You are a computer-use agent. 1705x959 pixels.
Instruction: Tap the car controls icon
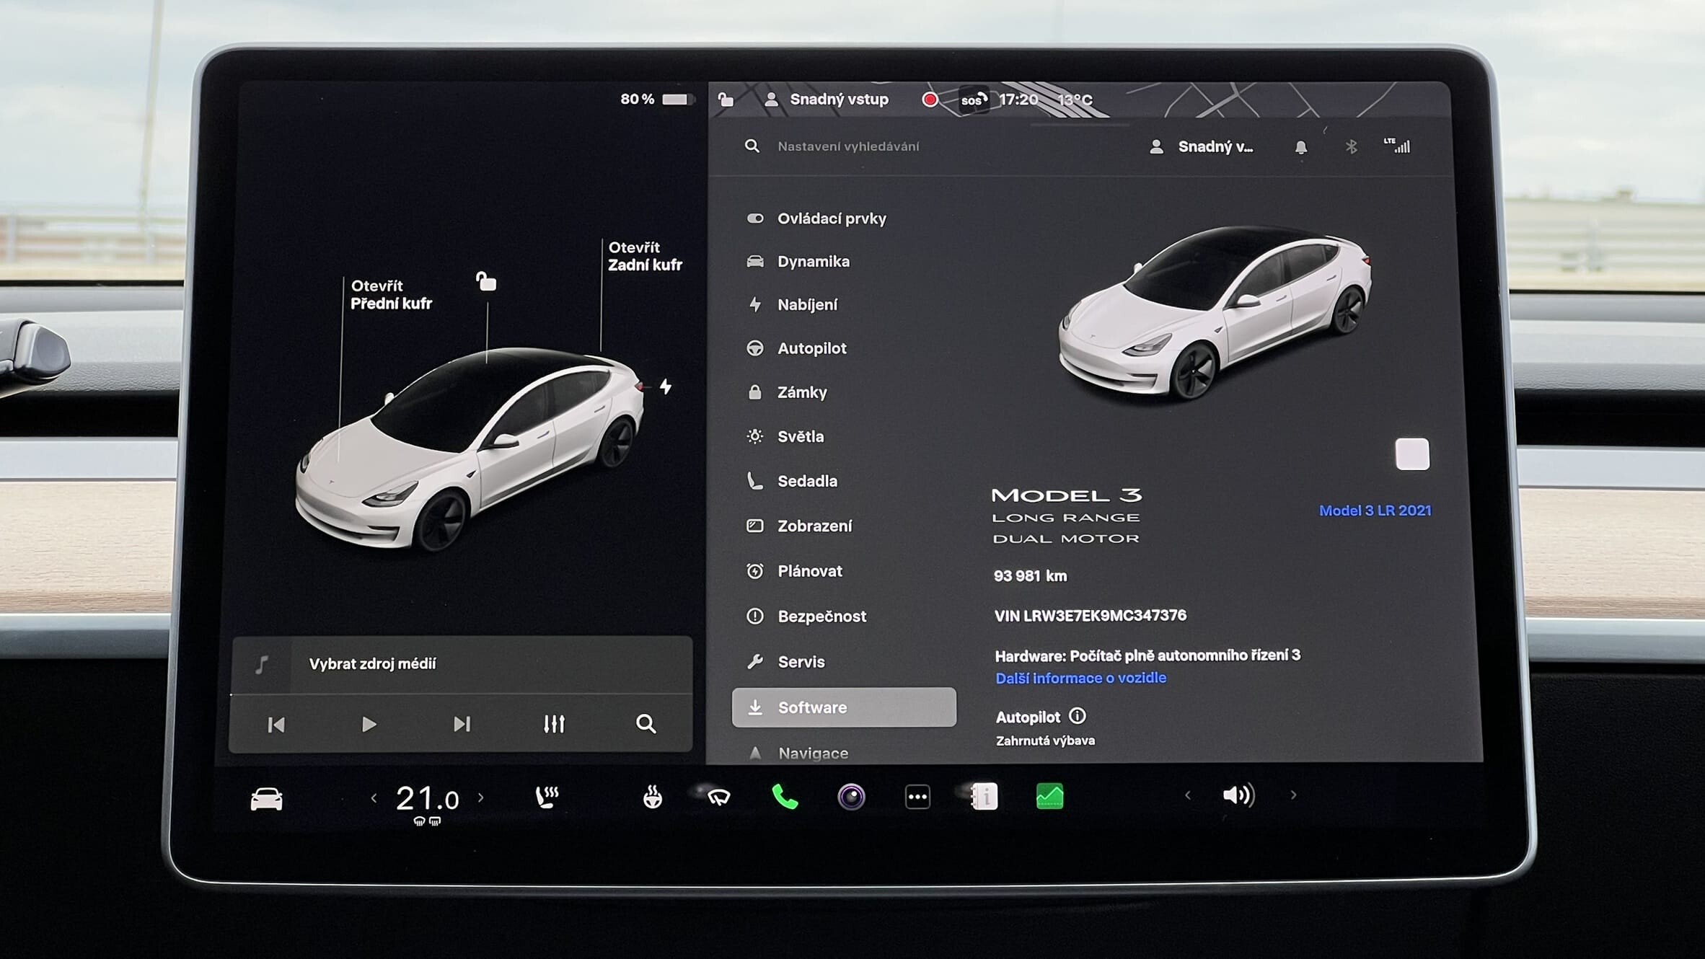(266, 799)
